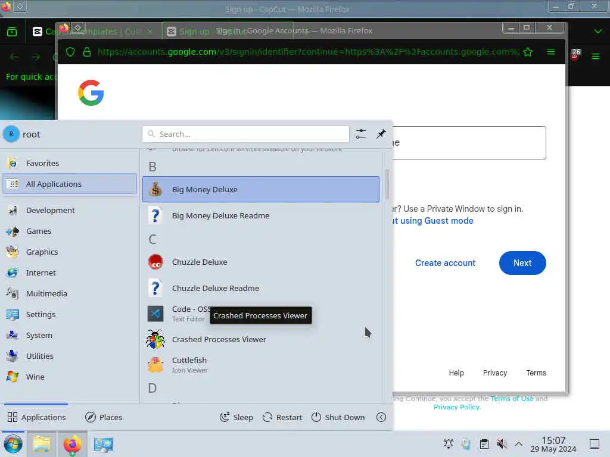Pin the application launcher open
The image size is (610, 457).
point(381,134)
